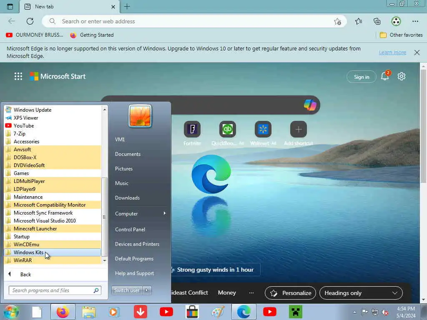Image resolution: width=427 pixels, height=320 pixels.
Task: Open Devices and Printers
Action: [x=137, y=244]
